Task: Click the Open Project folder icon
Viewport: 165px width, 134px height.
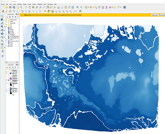Action: (7, 8)
